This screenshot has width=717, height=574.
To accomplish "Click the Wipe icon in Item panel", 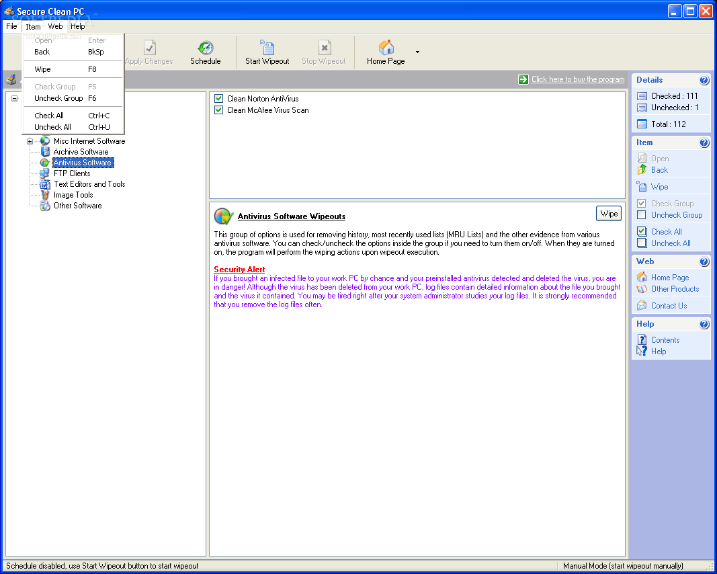I will (642, 187).
